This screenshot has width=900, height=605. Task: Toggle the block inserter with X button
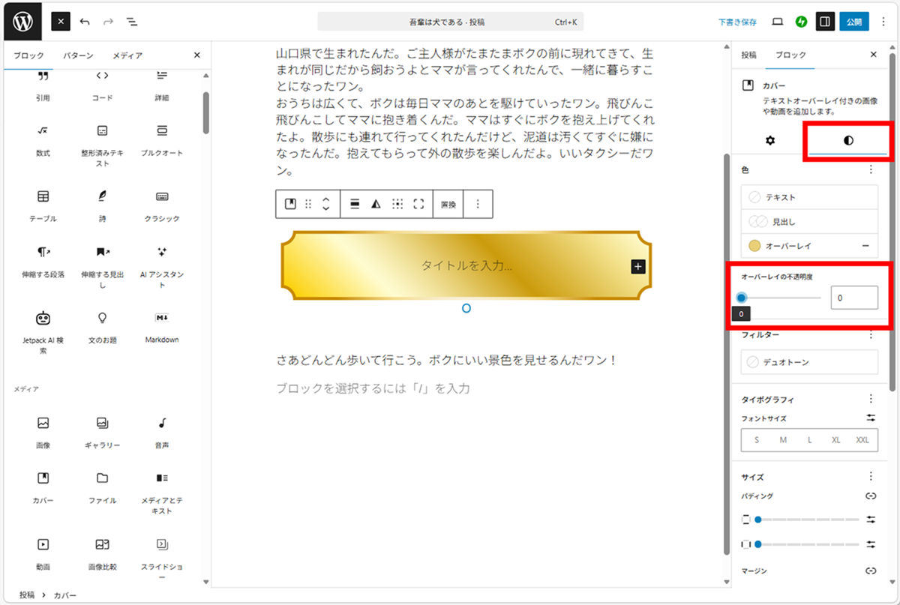[x=61, y=22]
